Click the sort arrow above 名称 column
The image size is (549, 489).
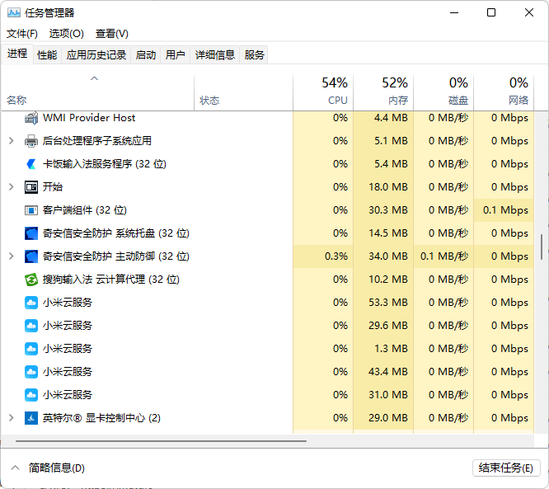coord(95,78)
